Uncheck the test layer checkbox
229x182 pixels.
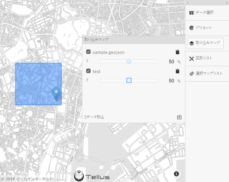tap(88, 71)
